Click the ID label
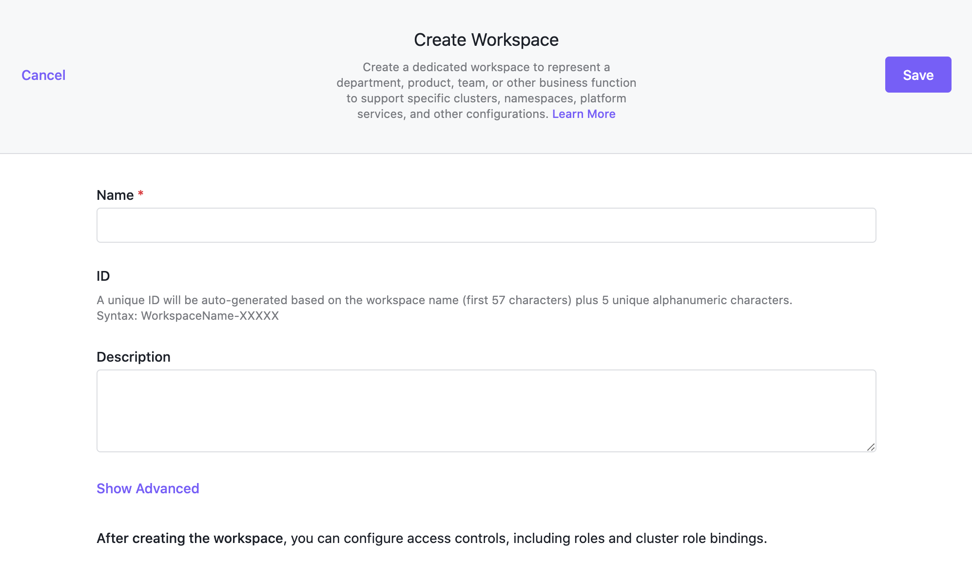 [103, 276]
